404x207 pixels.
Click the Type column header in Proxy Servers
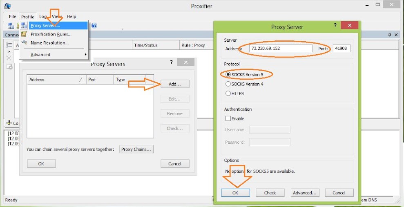coord(129,80)
